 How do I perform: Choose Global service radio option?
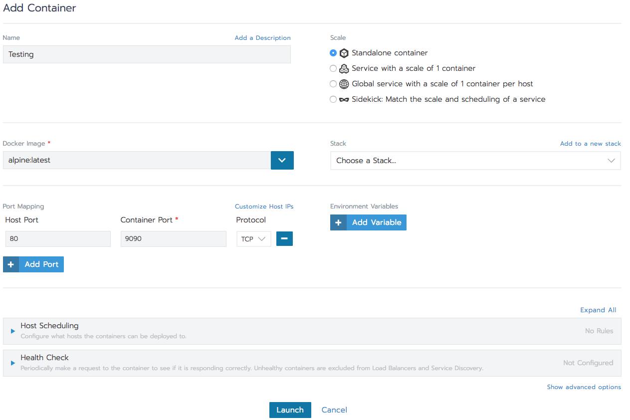tap(333, 84)
